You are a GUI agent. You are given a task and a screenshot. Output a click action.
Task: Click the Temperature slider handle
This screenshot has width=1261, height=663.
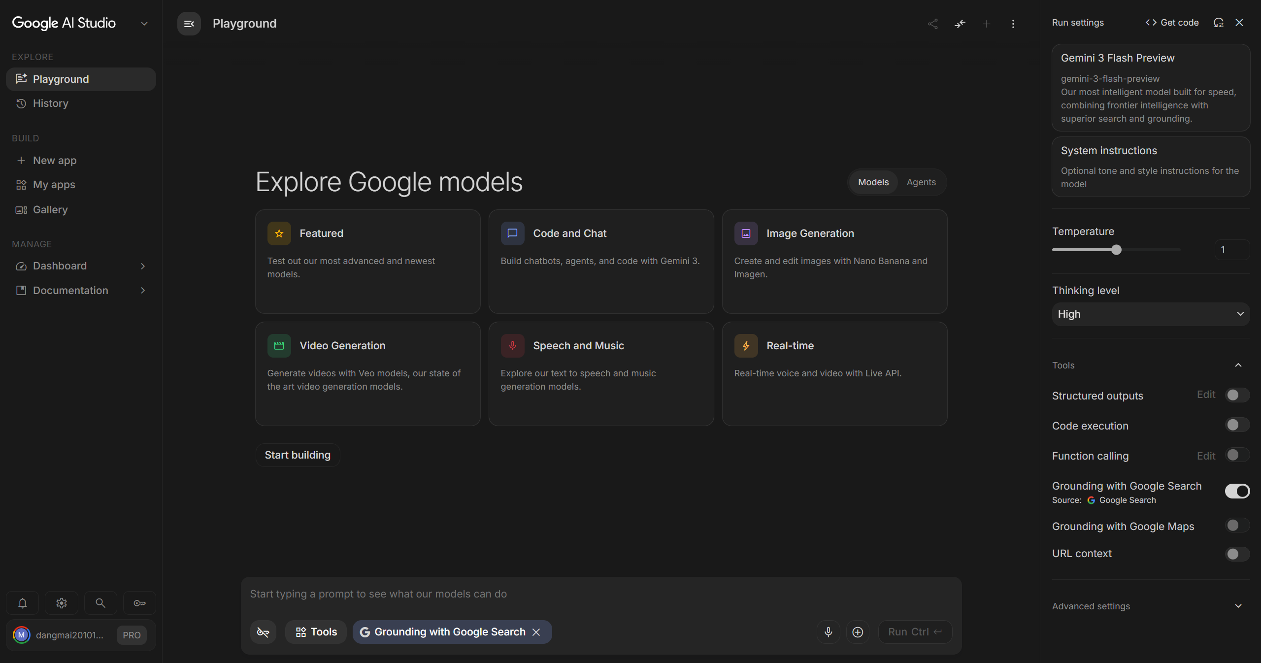click(x=1116, y=250)
